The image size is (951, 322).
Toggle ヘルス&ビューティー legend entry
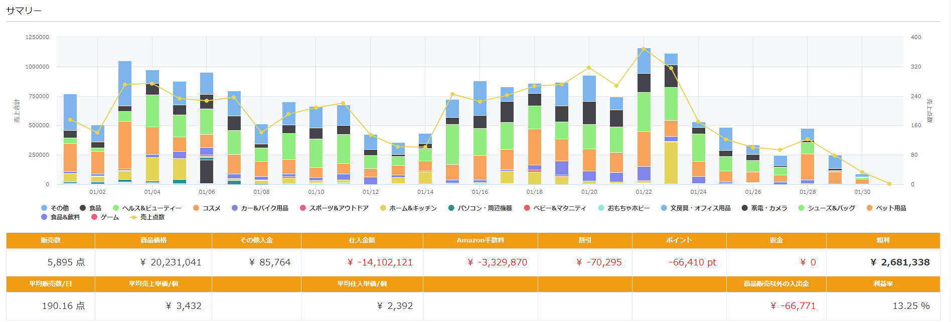point(146,208)
